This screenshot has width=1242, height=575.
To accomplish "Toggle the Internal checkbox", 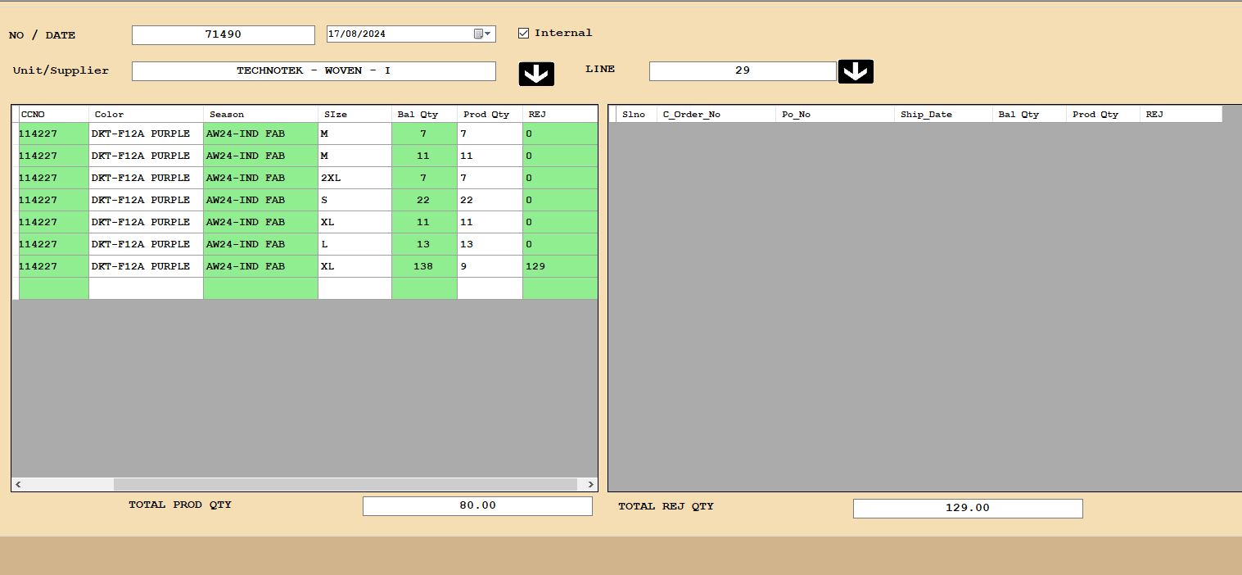I will click(x=524, y=34).
